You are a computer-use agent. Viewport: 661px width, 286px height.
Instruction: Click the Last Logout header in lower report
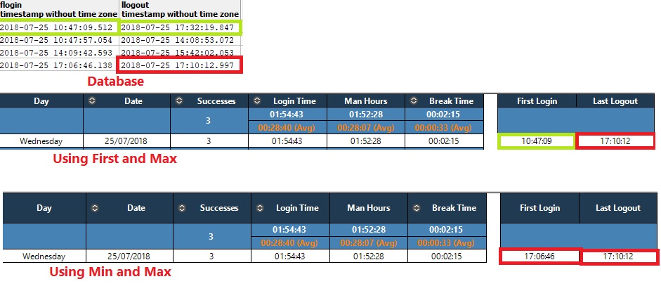pos(618,208)
